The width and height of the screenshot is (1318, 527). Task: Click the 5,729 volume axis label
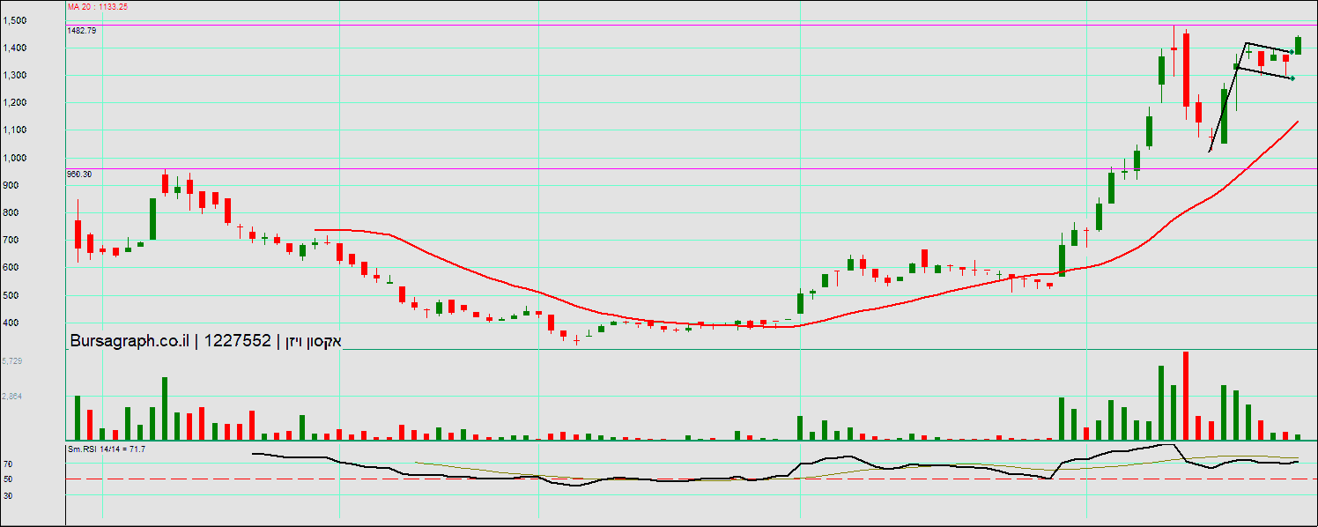click(x=11, y=362)
